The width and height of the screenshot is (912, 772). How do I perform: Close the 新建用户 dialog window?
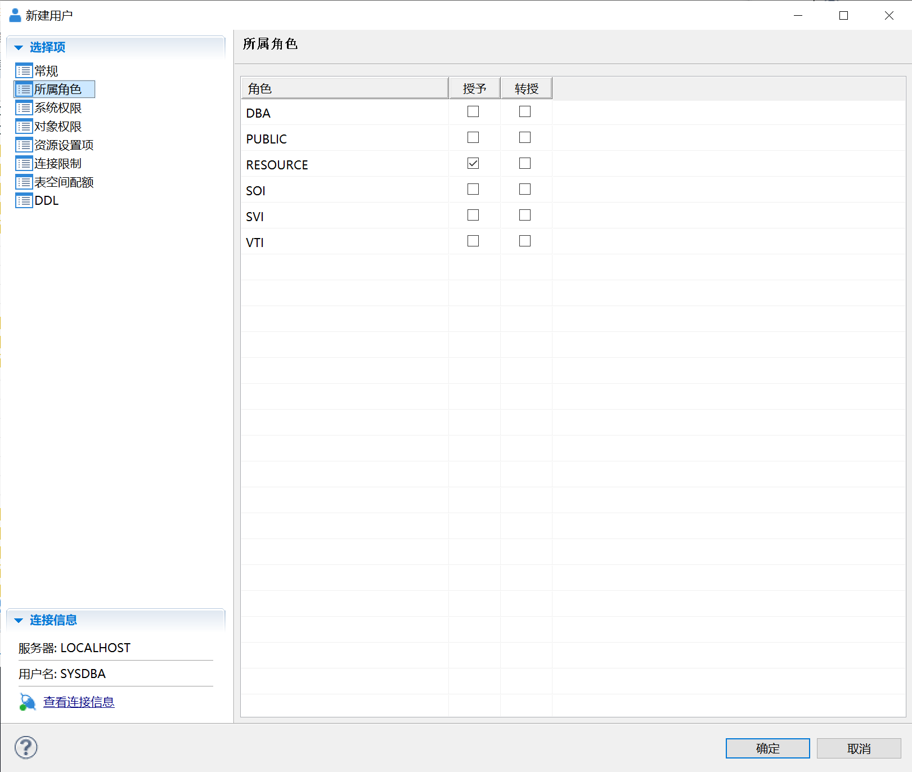pyautogui.click(x=889, y=16)
